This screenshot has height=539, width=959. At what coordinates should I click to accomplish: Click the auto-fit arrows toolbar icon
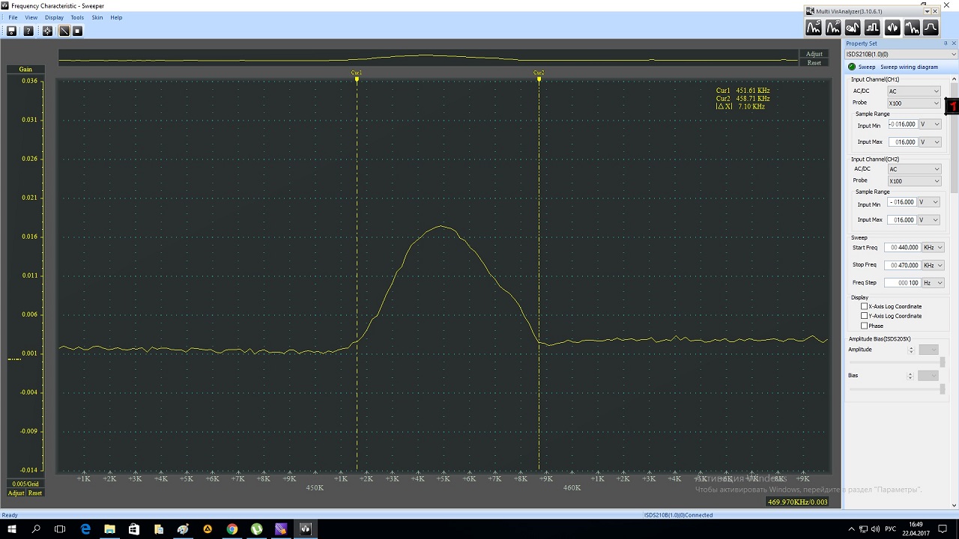pyautogui.click(x=47, y=31)
